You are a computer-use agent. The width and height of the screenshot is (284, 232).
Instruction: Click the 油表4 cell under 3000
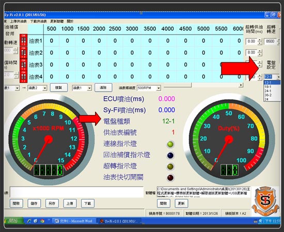pos(132,76)
